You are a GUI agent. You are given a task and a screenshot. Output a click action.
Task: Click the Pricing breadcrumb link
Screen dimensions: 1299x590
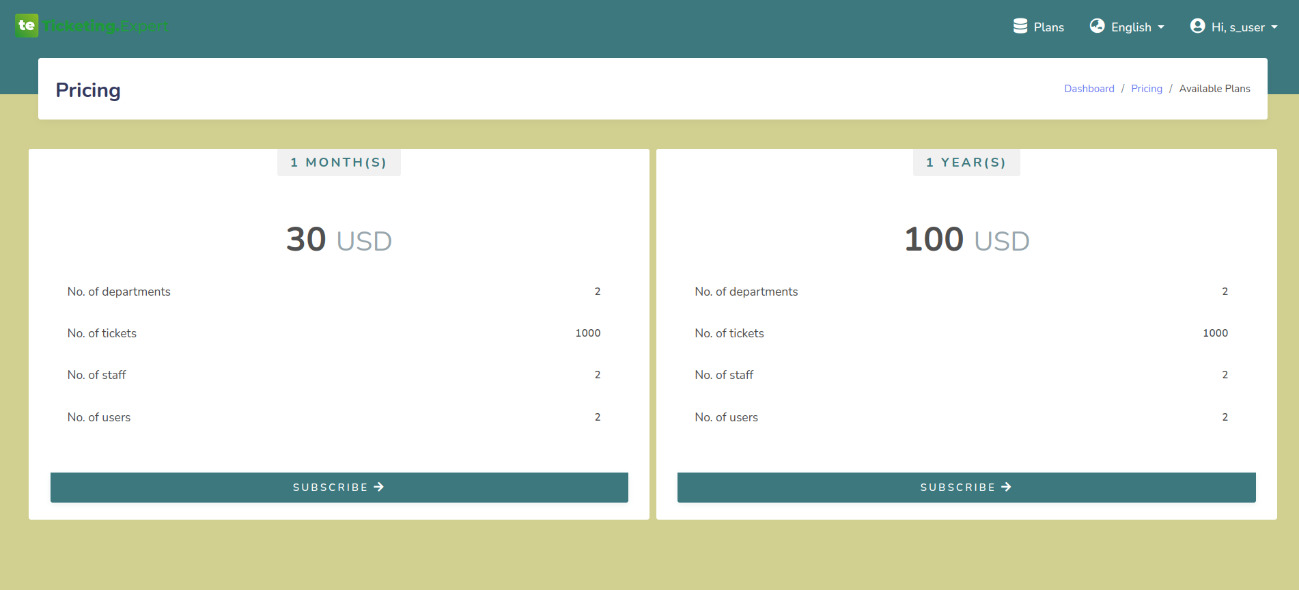pos(1146,89)
